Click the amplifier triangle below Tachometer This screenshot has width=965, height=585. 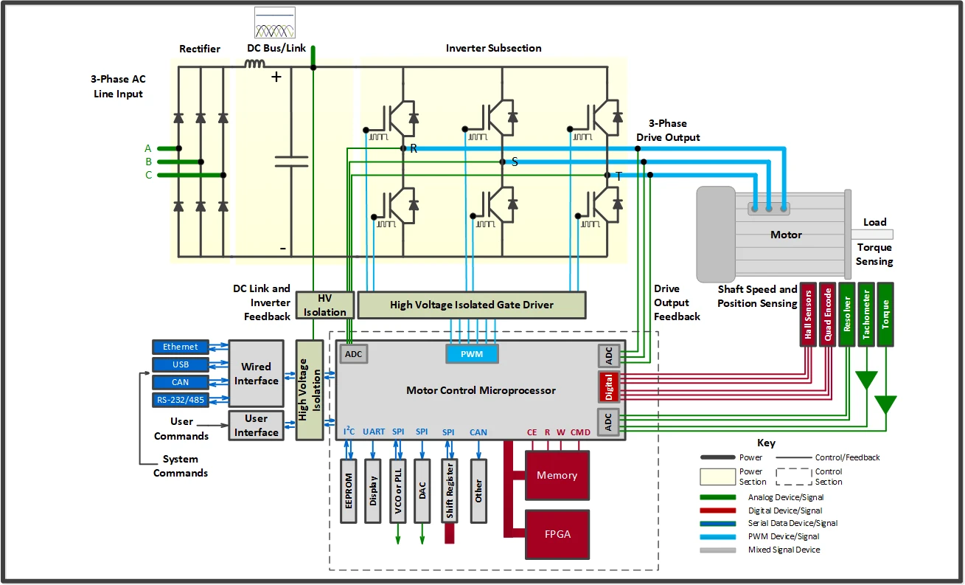coord(866,379)
